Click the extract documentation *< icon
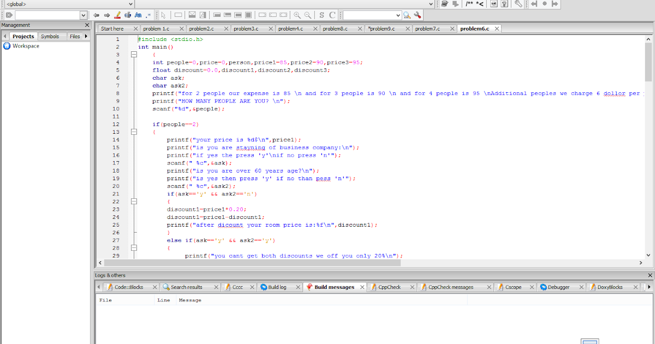655x344 pixels. (x=480, y=4)
